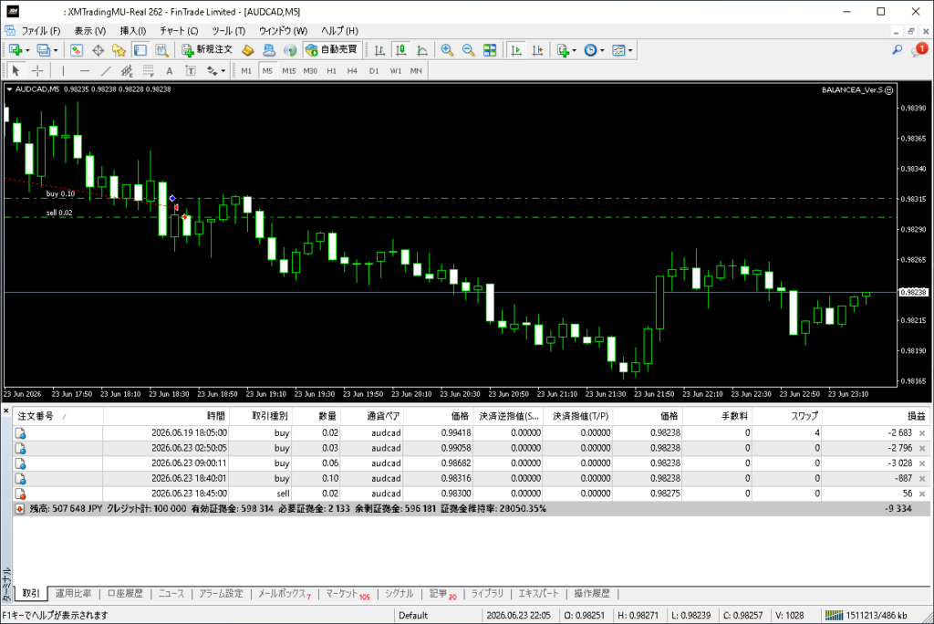This screenshot has width=934, height=624.
Task: Click connection status 1511213/486 kb
Action: [x=867, y=615]
